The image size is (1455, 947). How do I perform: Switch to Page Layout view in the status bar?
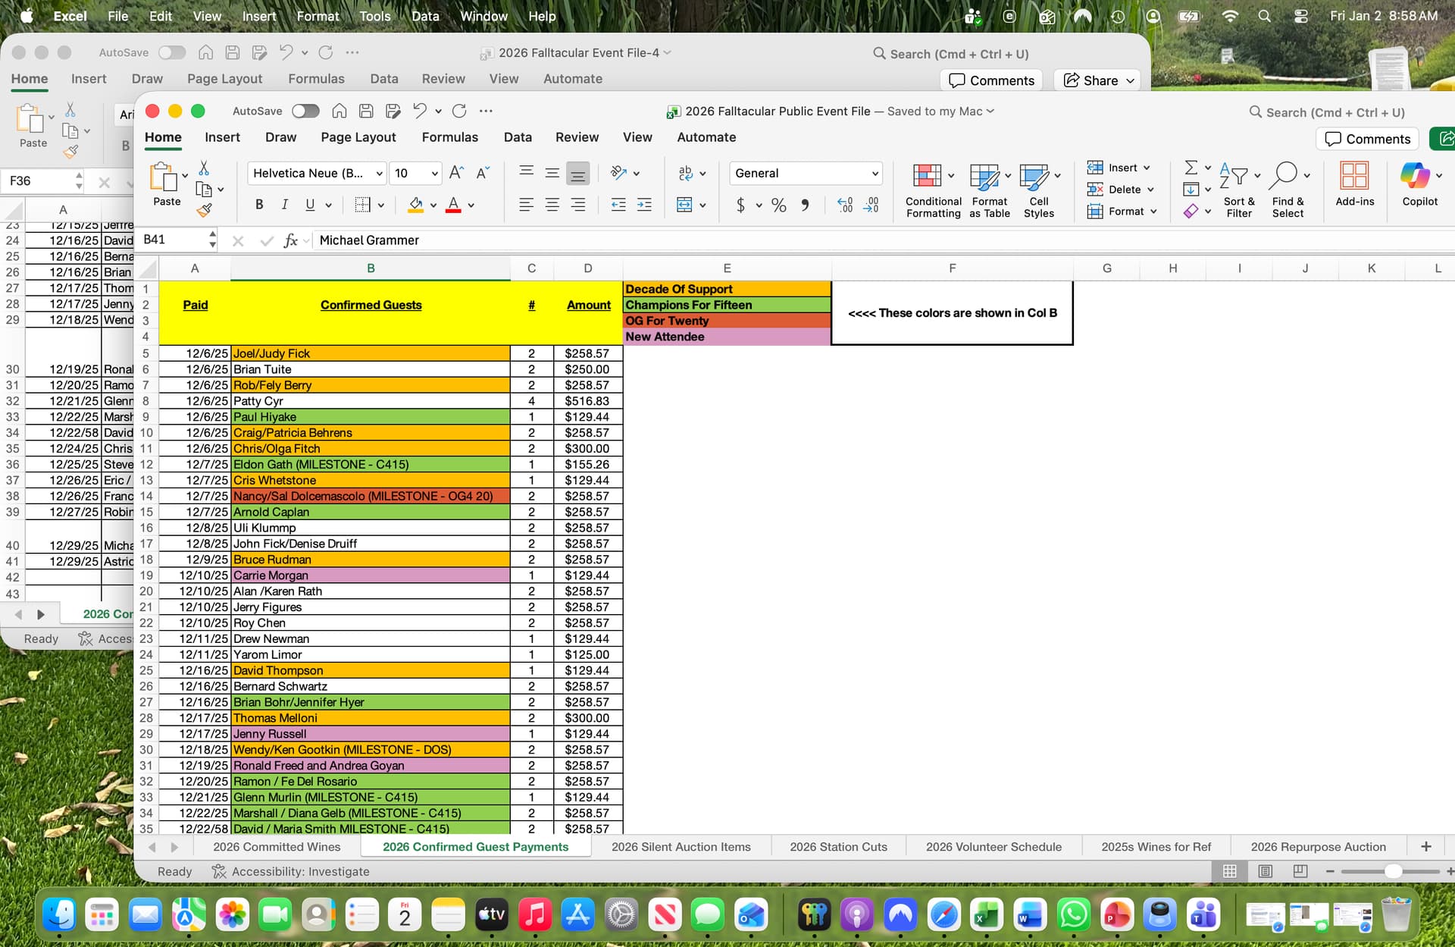tap(1265, 871)
